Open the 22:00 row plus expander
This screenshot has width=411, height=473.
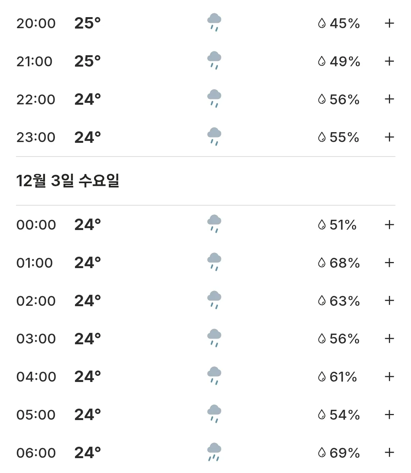[x=389, y=99]
